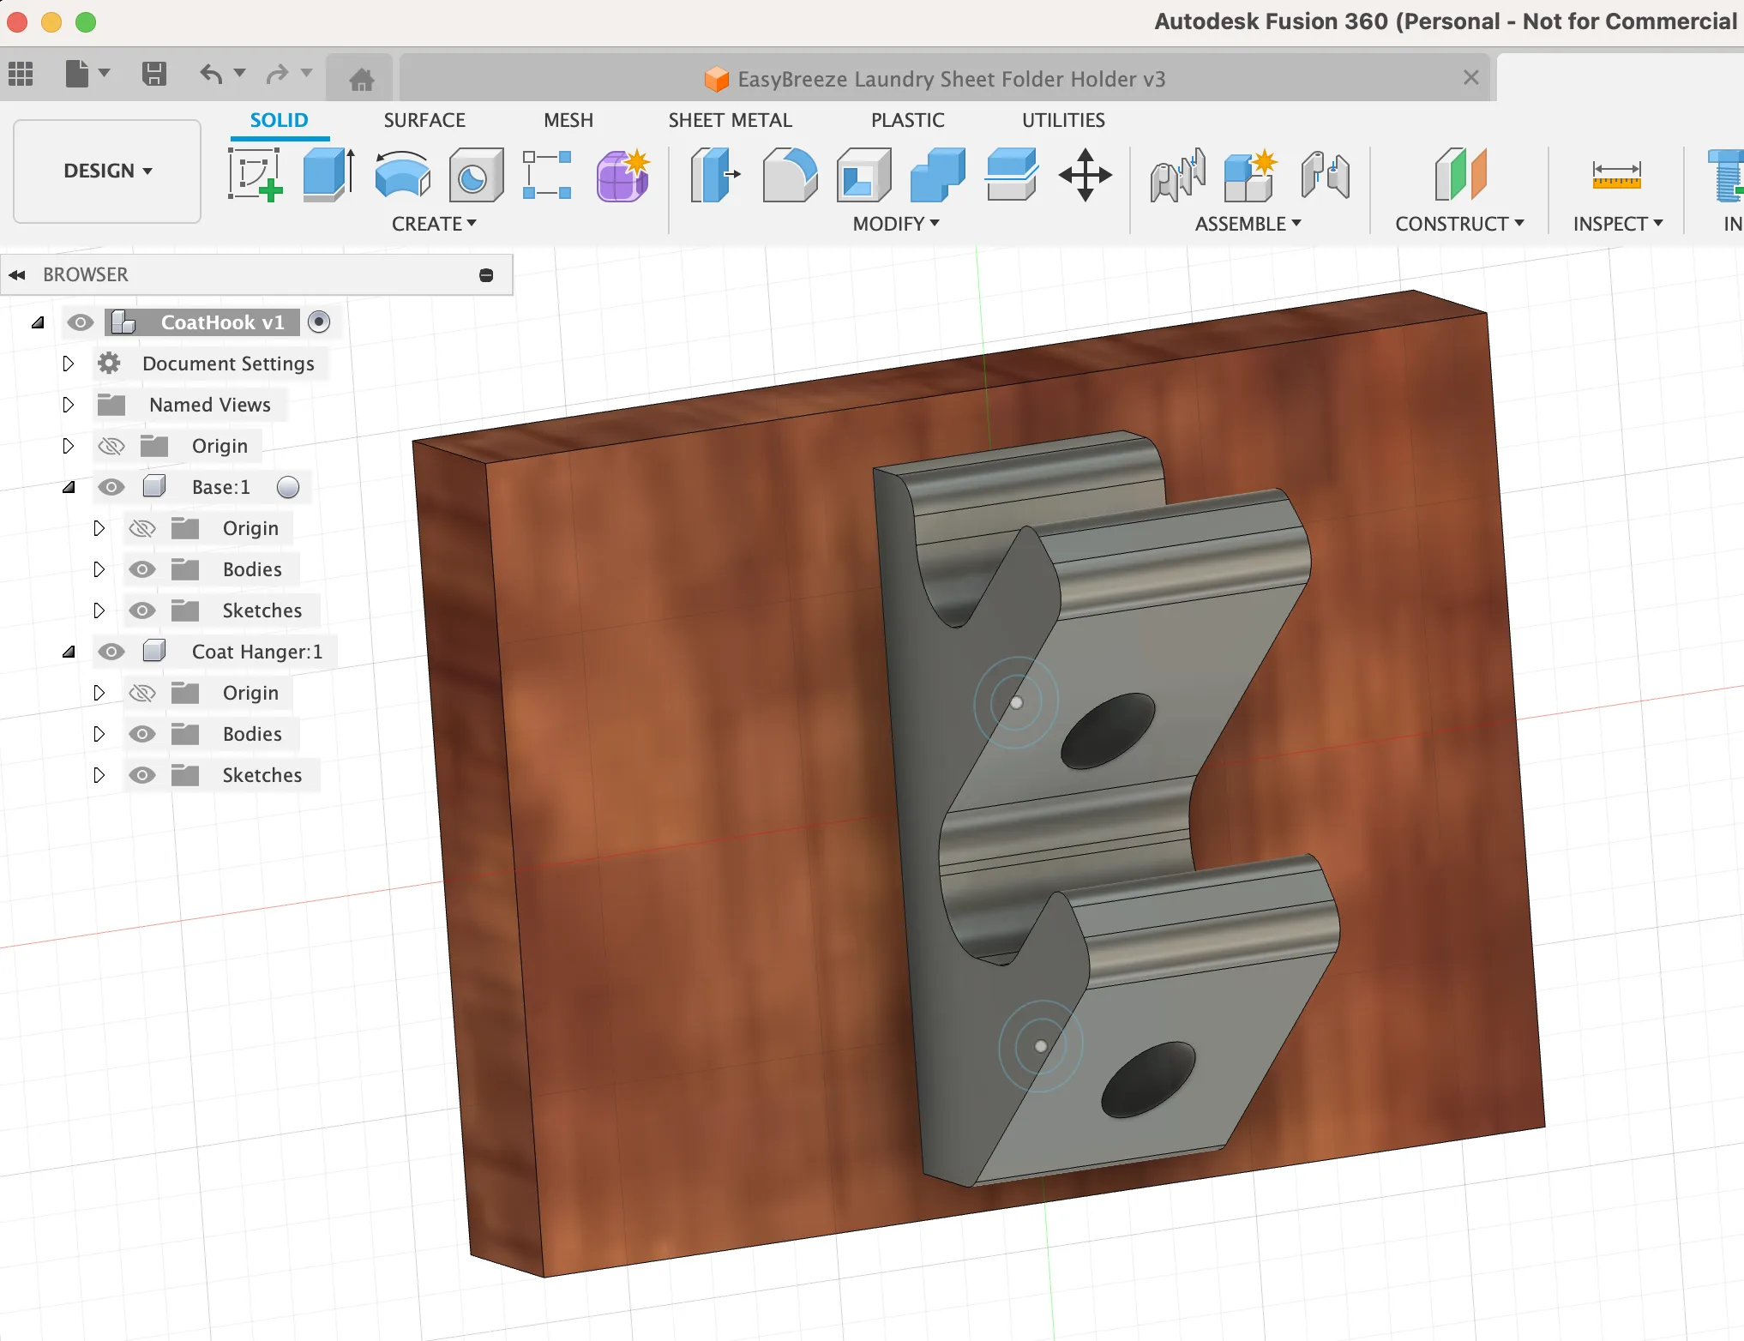Screen dimensions: 1744x1341
Task: Select the Shell tool icon
Action: [863, 174]
